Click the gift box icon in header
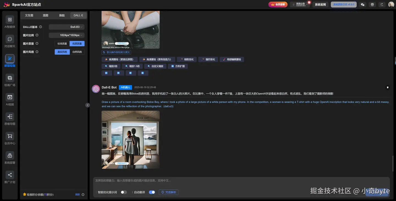 [x=372, y=5]
